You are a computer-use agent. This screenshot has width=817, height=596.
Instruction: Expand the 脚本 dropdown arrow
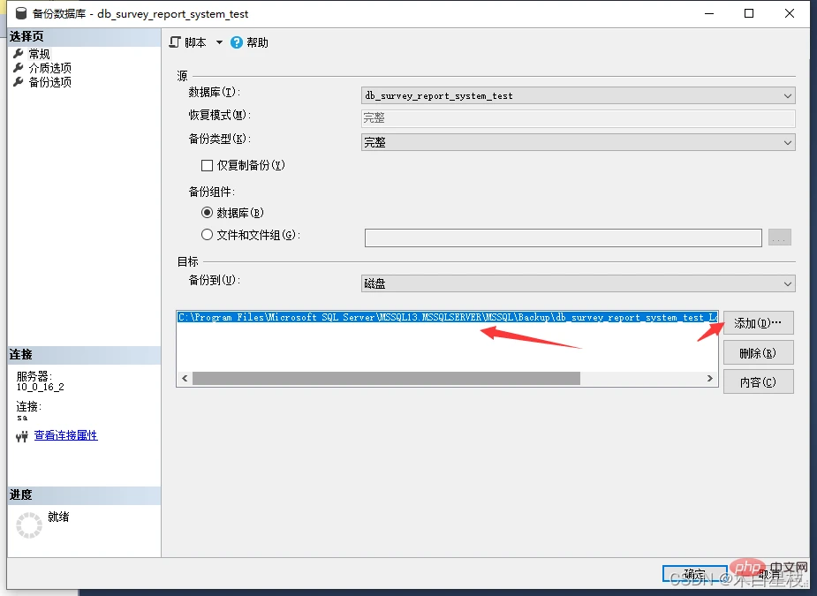pyautogui.click(x=219, y=42)
